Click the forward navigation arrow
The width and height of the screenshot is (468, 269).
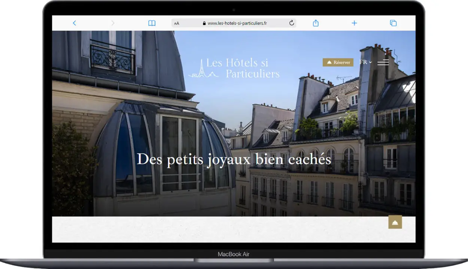coord(113,23)
